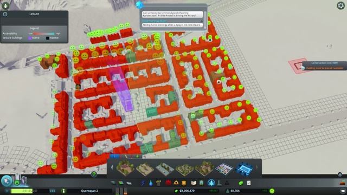Click the green date progress bar

[x=22, y=191]
